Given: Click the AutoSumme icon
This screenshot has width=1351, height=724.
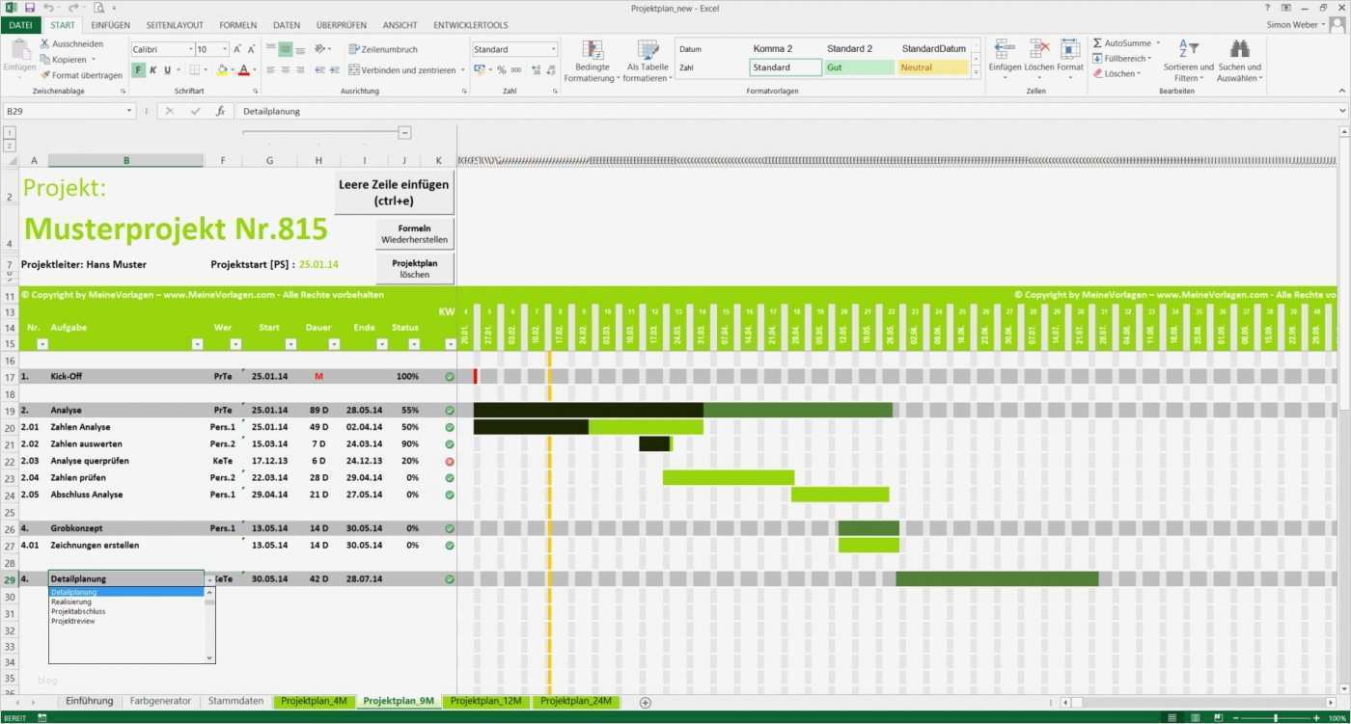Looking at the screenshot, I should tap(1096, 44).
